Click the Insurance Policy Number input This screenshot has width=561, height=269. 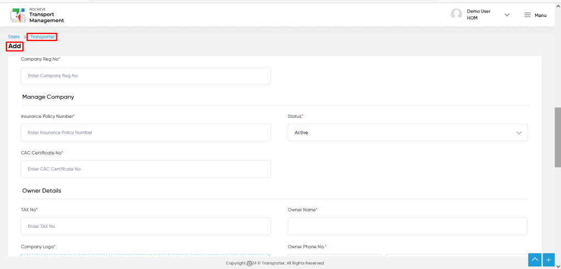[x=146, y=133]
